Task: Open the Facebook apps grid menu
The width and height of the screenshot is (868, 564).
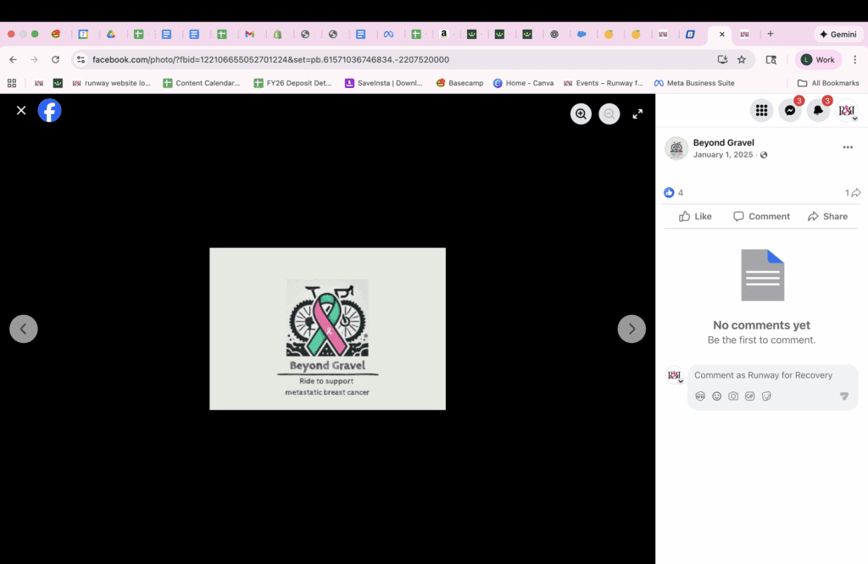Action: (x=761, y=111)
